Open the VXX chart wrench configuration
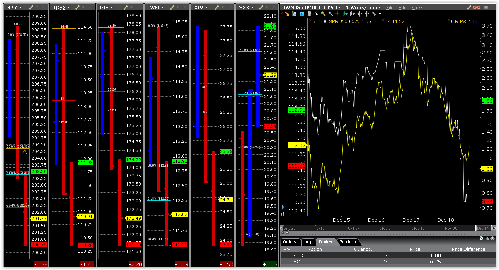The width and height of the screenshot is (499, 270). click(x=262, y=7)
